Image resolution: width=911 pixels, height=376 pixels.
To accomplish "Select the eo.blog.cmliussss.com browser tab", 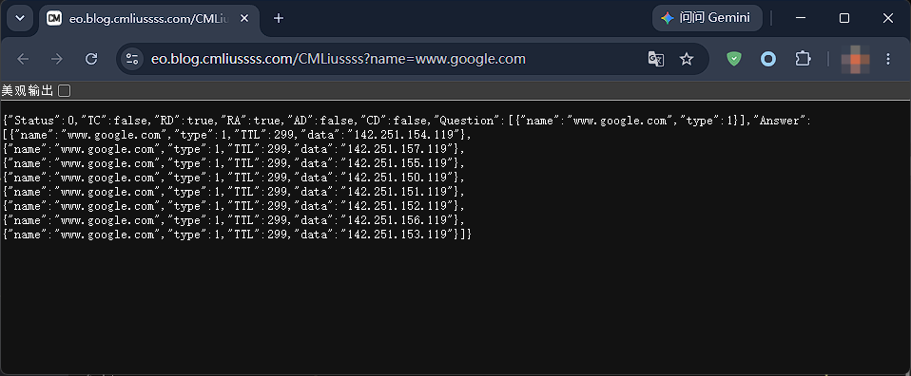I will coord(148,19).
